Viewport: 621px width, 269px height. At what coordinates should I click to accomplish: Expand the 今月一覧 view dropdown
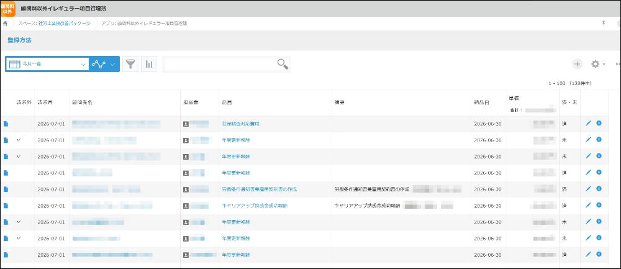(83, 64)
